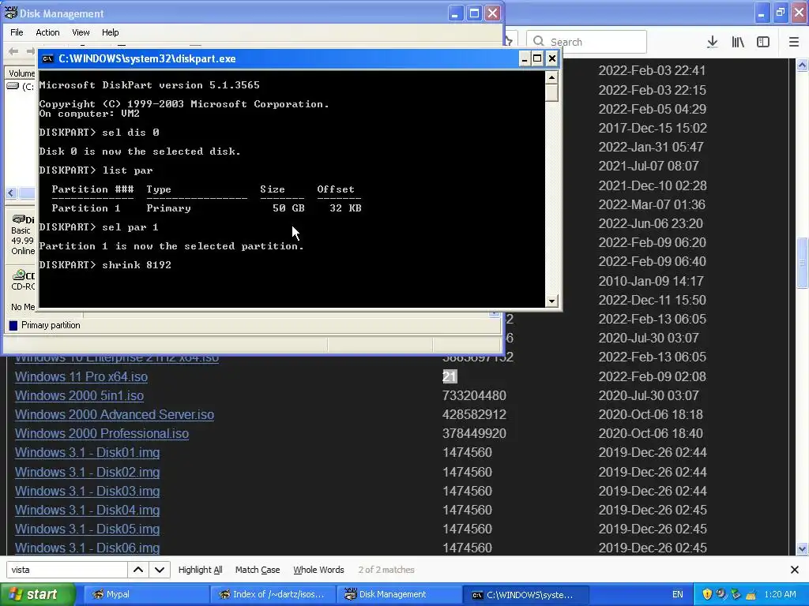
Task: Click the yellow security shield tray icon
Action: tap(707, 595)
